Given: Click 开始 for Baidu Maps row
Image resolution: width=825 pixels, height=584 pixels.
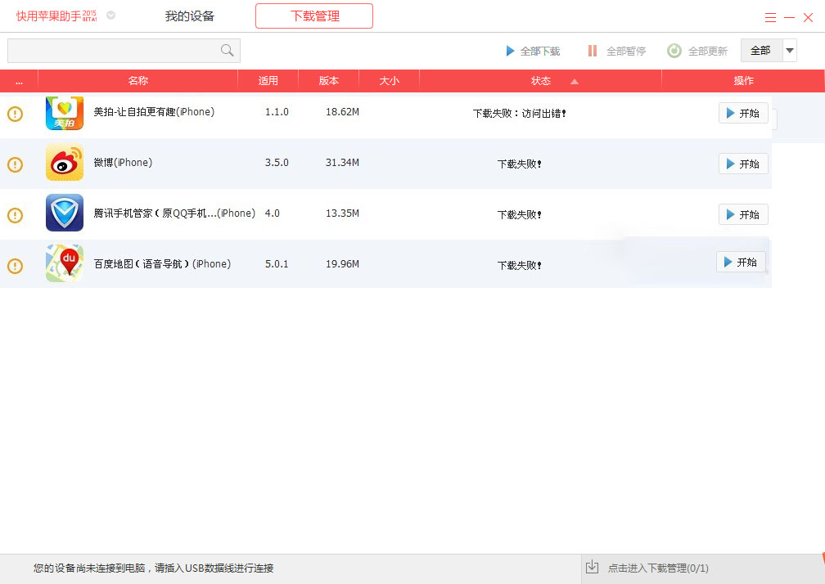Looking at the screenshot, I should pos(741,262).
